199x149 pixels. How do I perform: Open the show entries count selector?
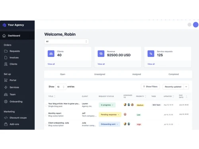[x=61, y=87]
